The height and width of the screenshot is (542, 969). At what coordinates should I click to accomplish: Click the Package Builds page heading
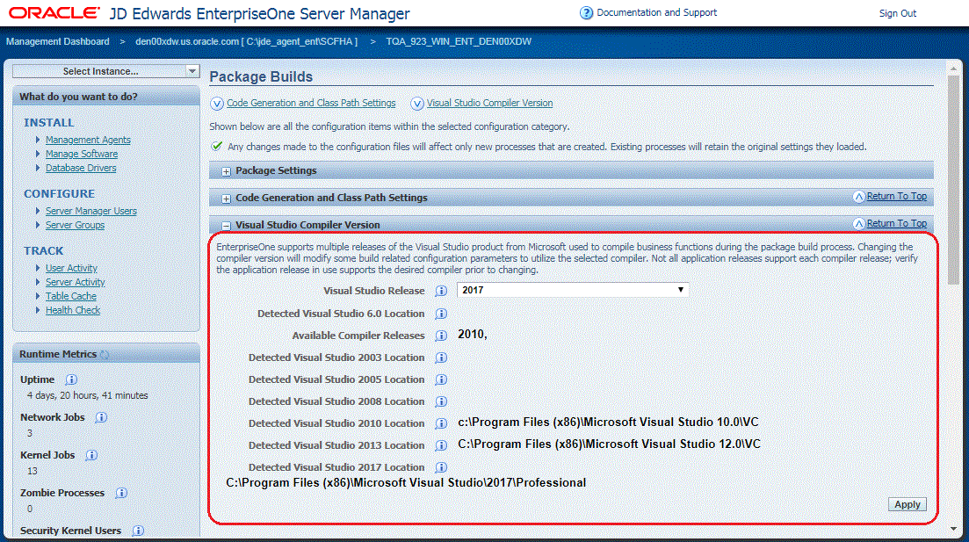pos(261,76)
